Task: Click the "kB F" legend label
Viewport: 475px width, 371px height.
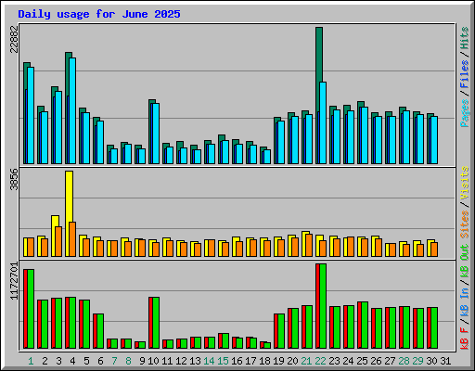Action: click(x=465, y=339)
